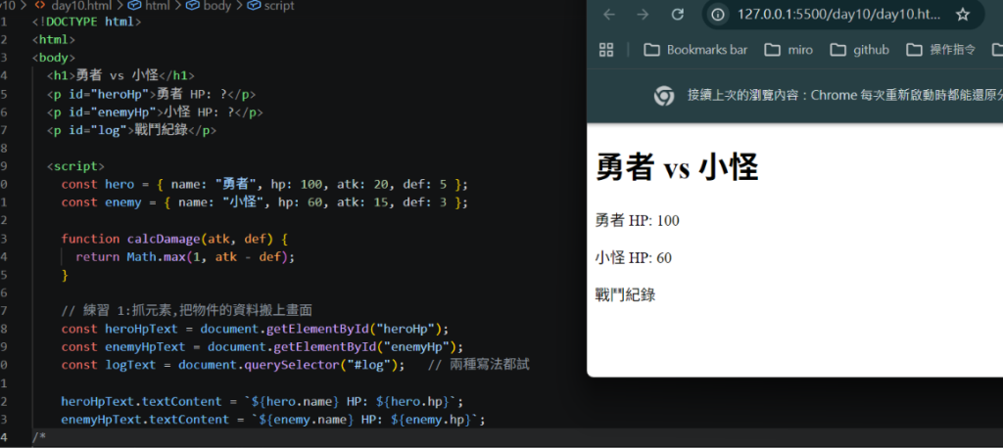The width and height of the screenshot is (1003, 448).
Task: Click the const logText querySelector line
Action: click(233, 365)
